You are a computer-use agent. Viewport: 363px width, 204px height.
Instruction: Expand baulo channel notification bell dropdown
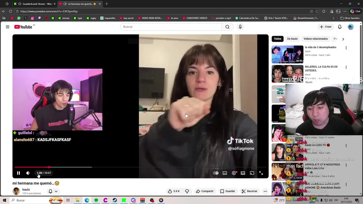click(53, 191)
